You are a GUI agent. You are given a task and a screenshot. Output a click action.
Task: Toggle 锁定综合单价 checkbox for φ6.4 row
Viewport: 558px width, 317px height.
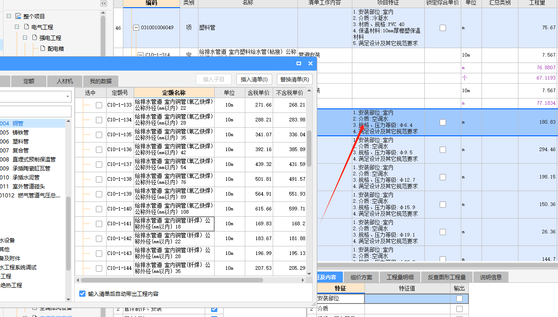pyautogui.click(x=443, y=122)
